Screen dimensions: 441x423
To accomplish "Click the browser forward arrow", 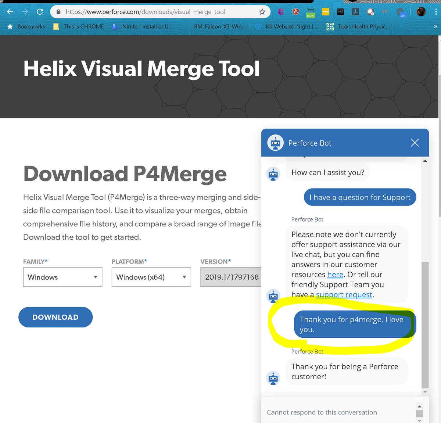I will click(25, 12).
